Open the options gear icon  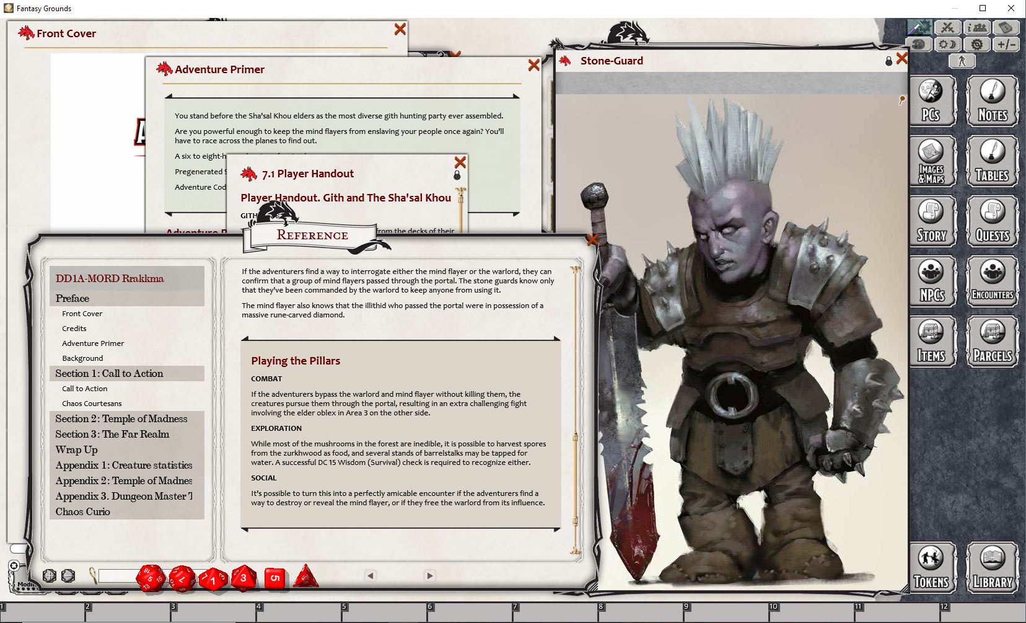pos(977,44)
